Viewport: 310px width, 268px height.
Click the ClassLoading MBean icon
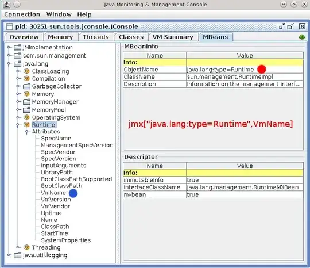(26, 71)
